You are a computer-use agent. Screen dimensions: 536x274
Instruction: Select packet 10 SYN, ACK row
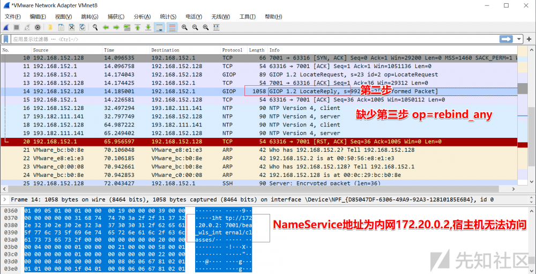259,58
